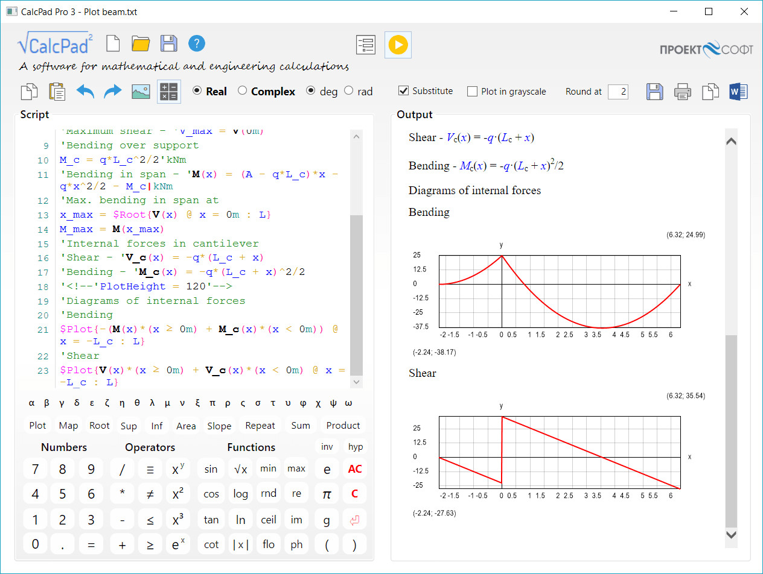Click the Script panel scrollbar thumb
The image size is (763, 574).
[x=356, y=295]
